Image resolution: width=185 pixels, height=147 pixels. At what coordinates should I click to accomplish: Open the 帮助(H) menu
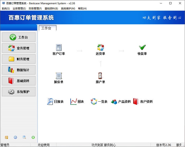(x=82, y=8)
